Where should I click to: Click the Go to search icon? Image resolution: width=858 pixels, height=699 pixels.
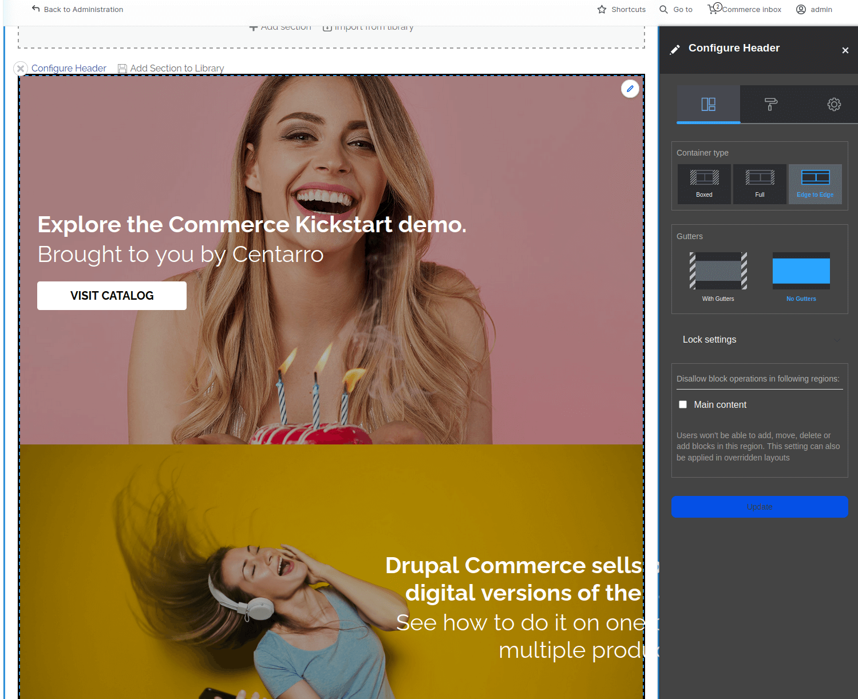(663, 9)
